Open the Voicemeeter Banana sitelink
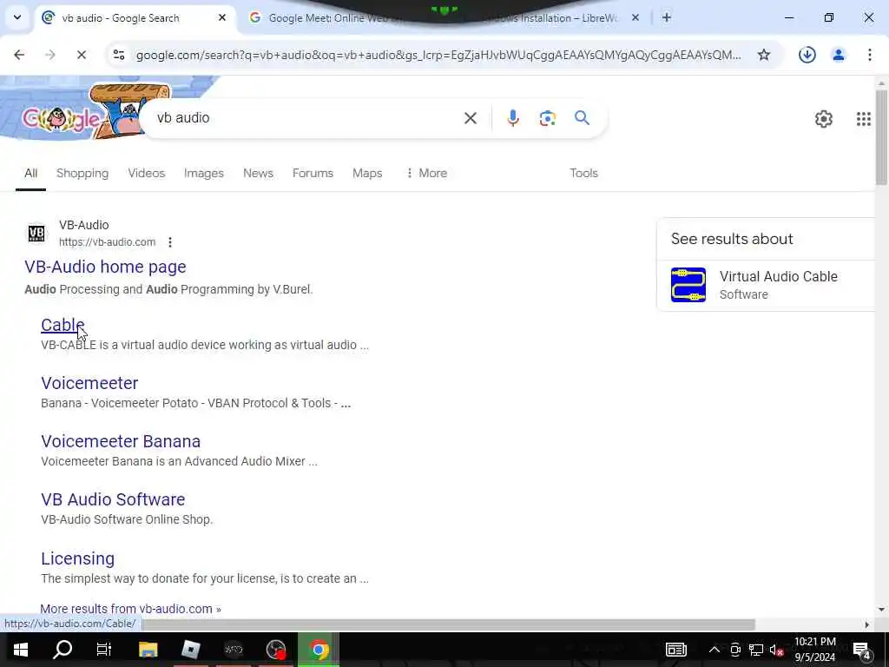The width and height of the screenshot is (889, 667). (121, 441)
